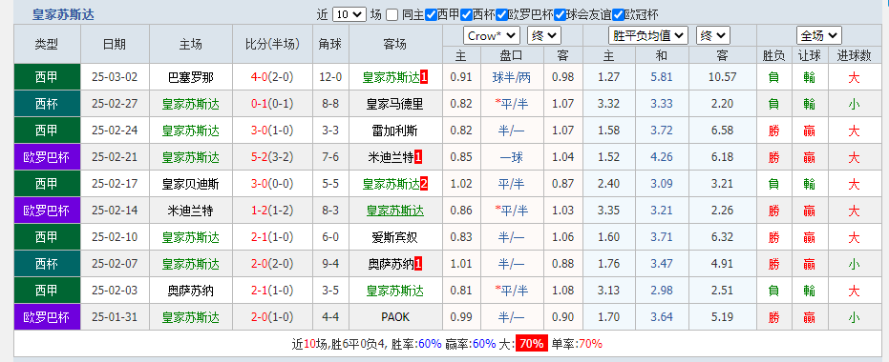Uncheck the 西甲 league checkbox

431,15
